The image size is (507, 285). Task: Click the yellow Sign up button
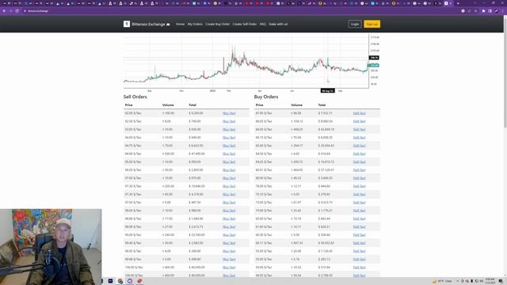tap(372, 24)
